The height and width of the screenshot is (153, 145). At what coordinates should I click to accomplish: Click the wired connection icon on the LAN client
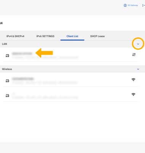click(134, 55)
